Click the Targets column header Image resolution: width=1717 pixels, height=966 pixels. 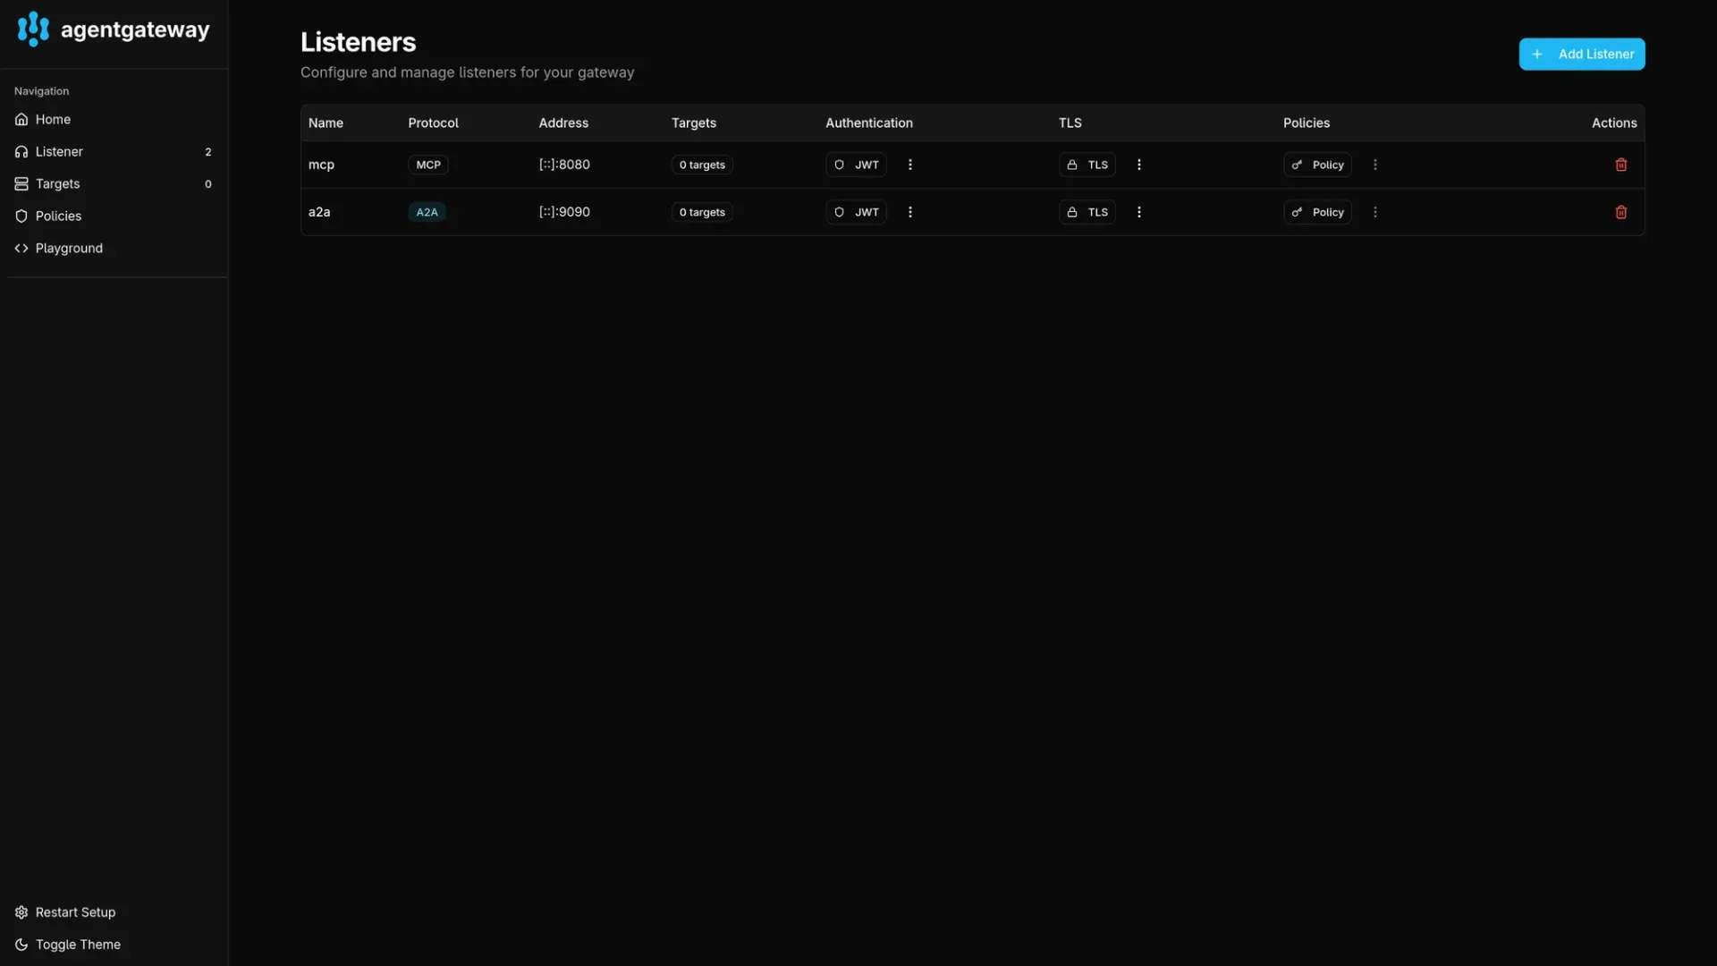693,123
